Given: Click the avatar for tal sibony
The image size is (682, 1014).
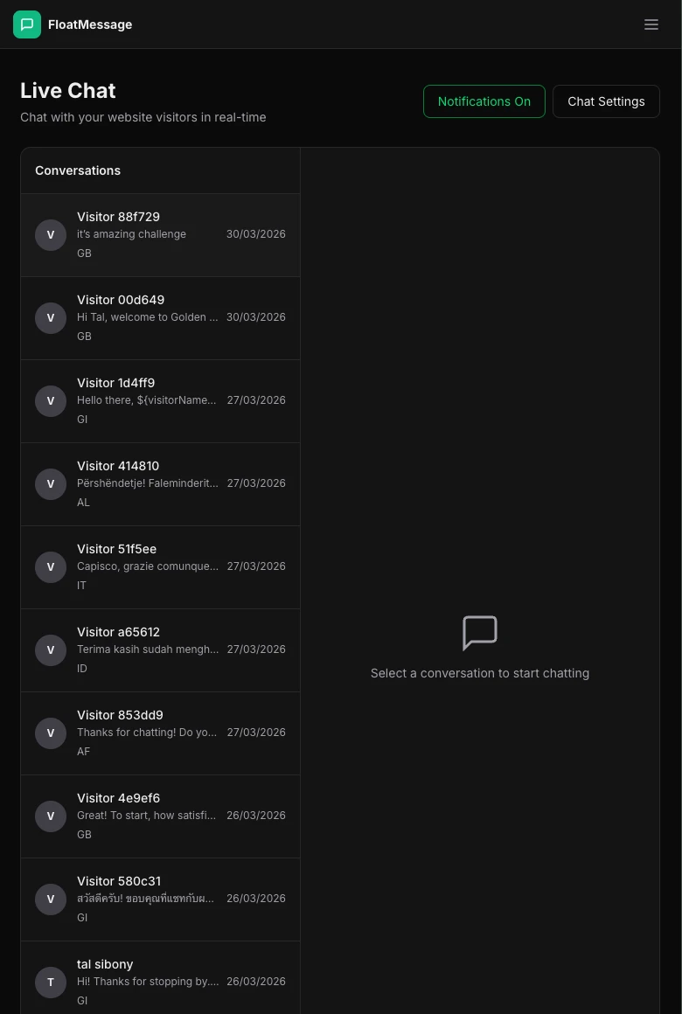Looking at the screenshot, I should [51, 983].
